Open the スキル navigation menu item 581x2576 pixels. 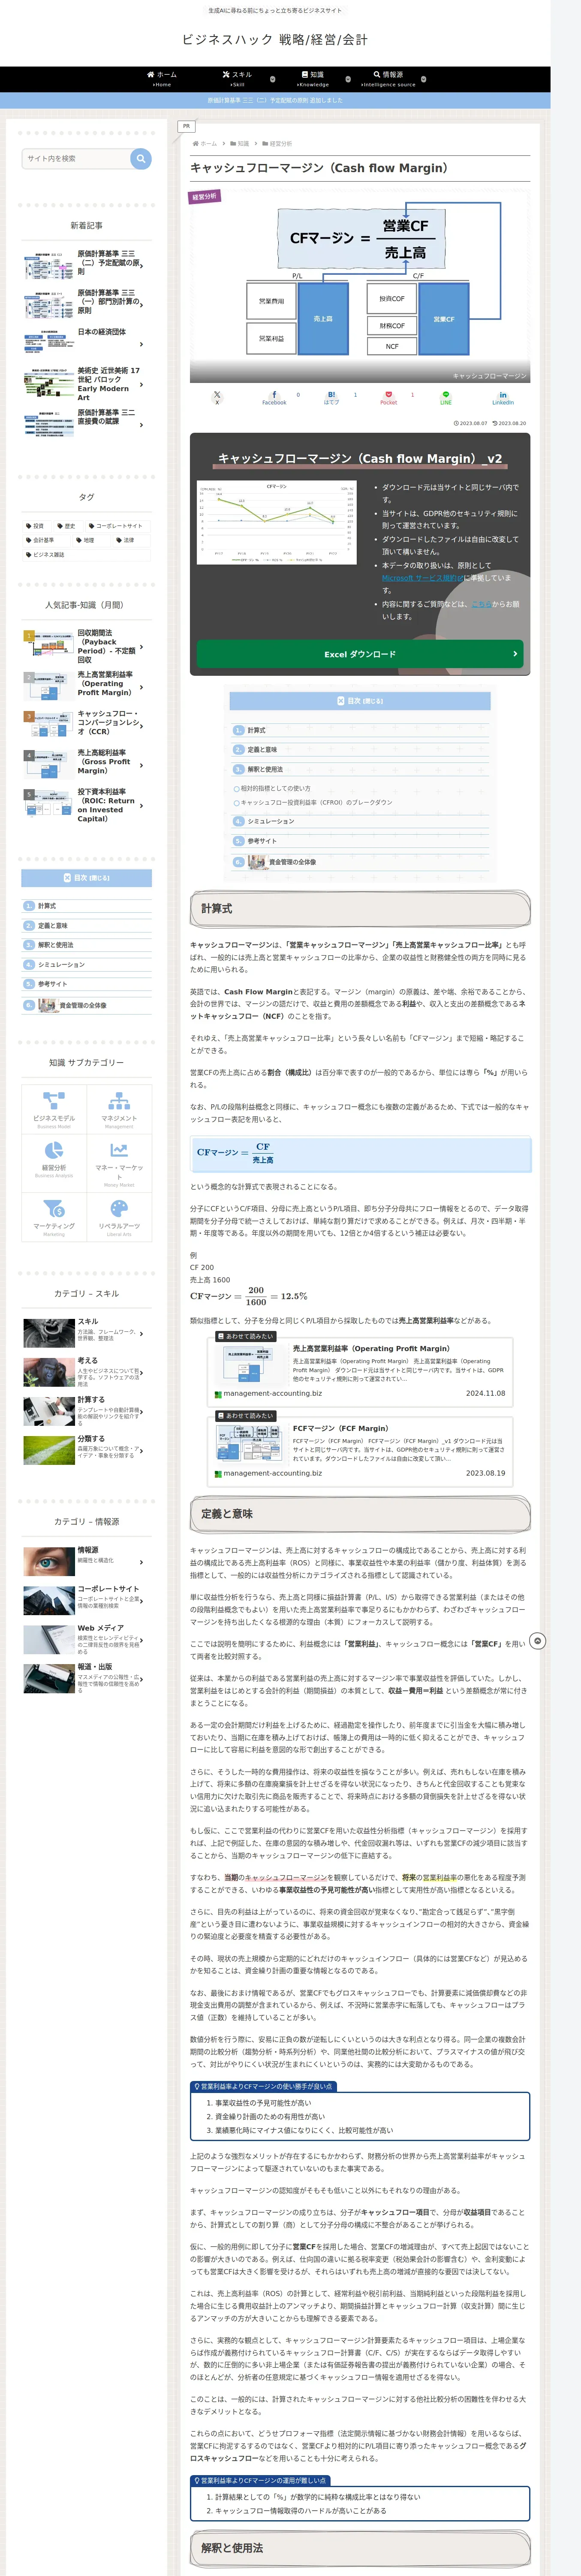tap(237, 79)
